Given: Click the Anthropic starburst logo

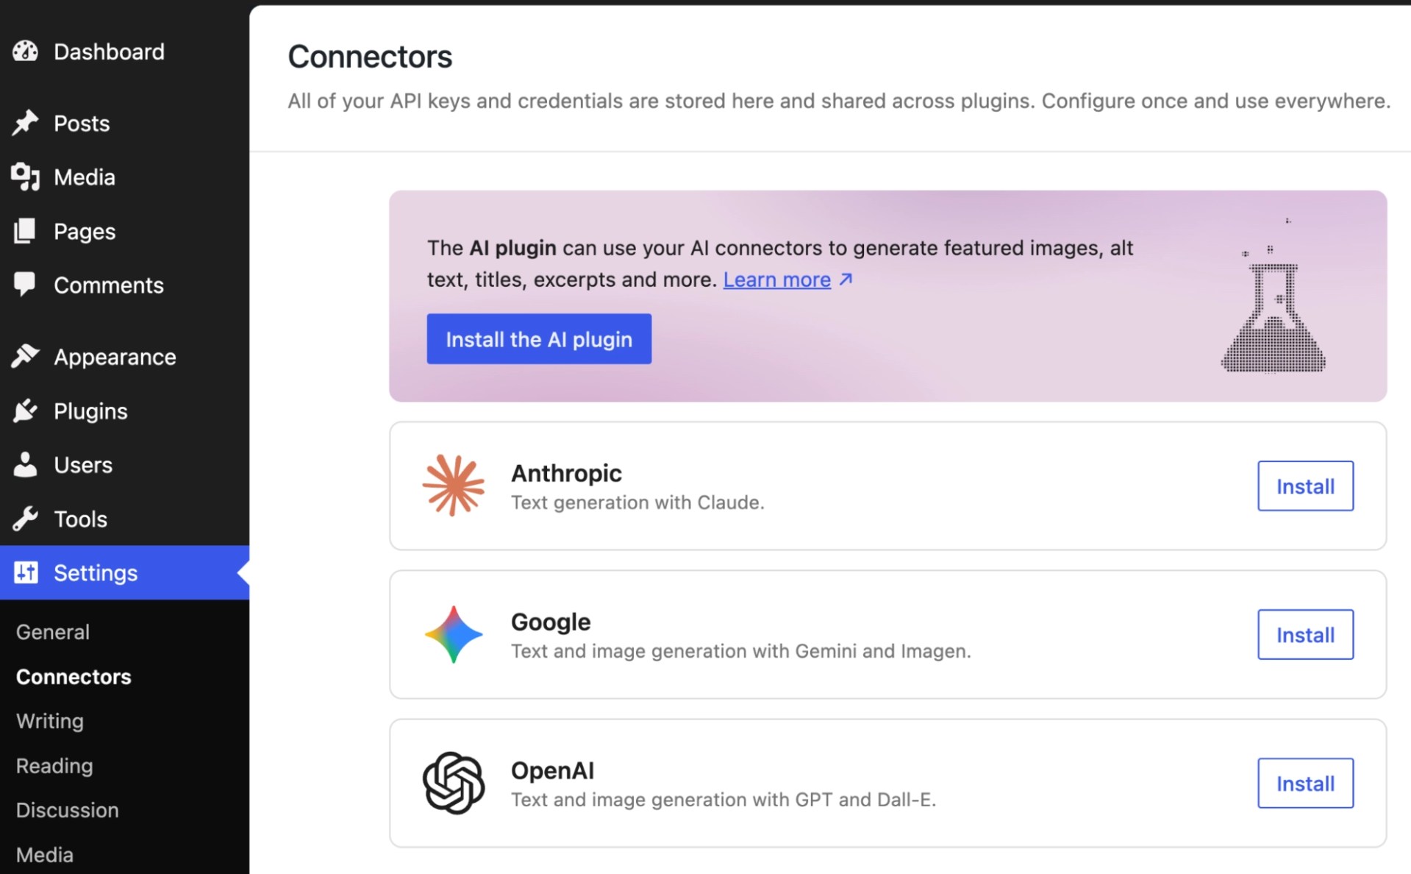Looking at the screenshot, I should (x=454, y=486).
